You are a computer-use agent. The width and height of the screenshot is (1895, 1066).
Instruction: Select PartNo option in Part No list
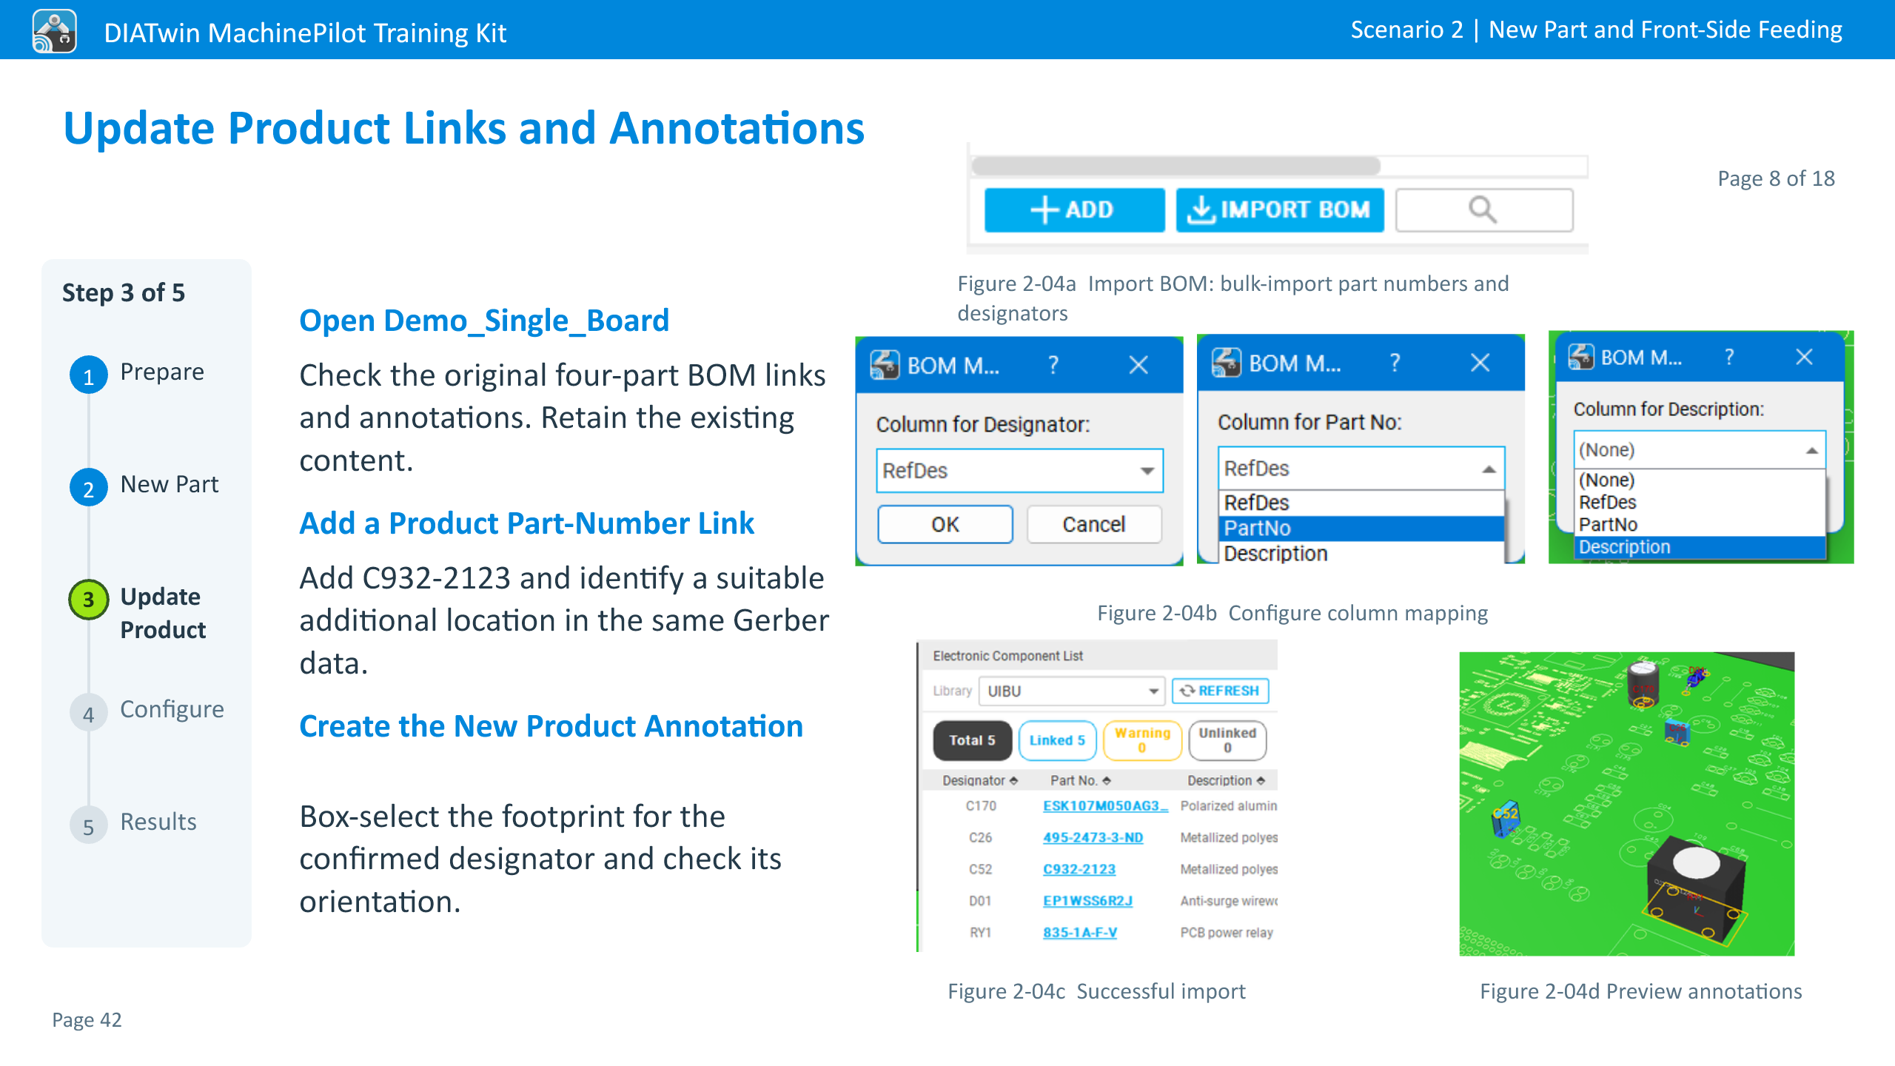click(x=1361, y=529)
